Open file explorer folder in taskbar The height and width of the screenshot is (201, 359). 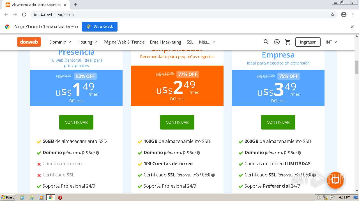click(32, 197)
